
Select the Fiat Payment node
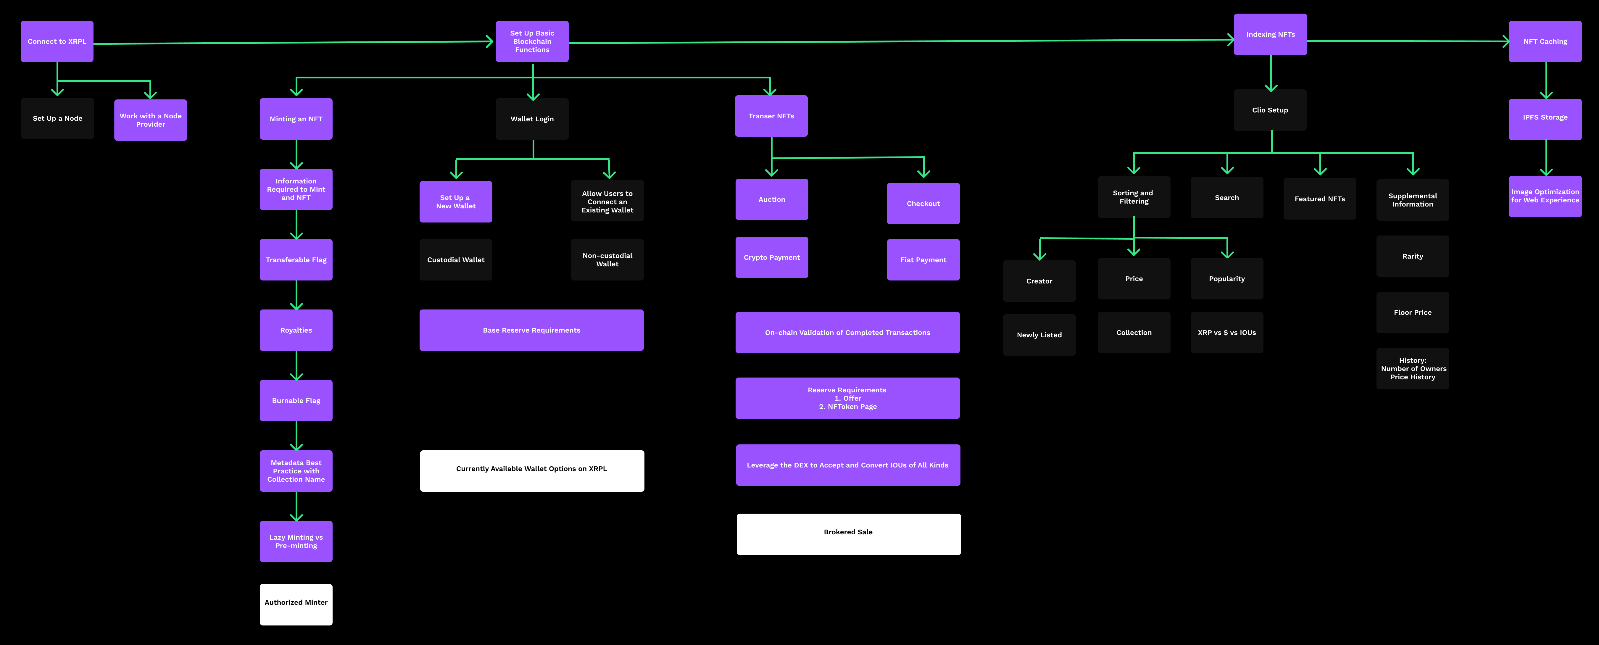point(923,259)
